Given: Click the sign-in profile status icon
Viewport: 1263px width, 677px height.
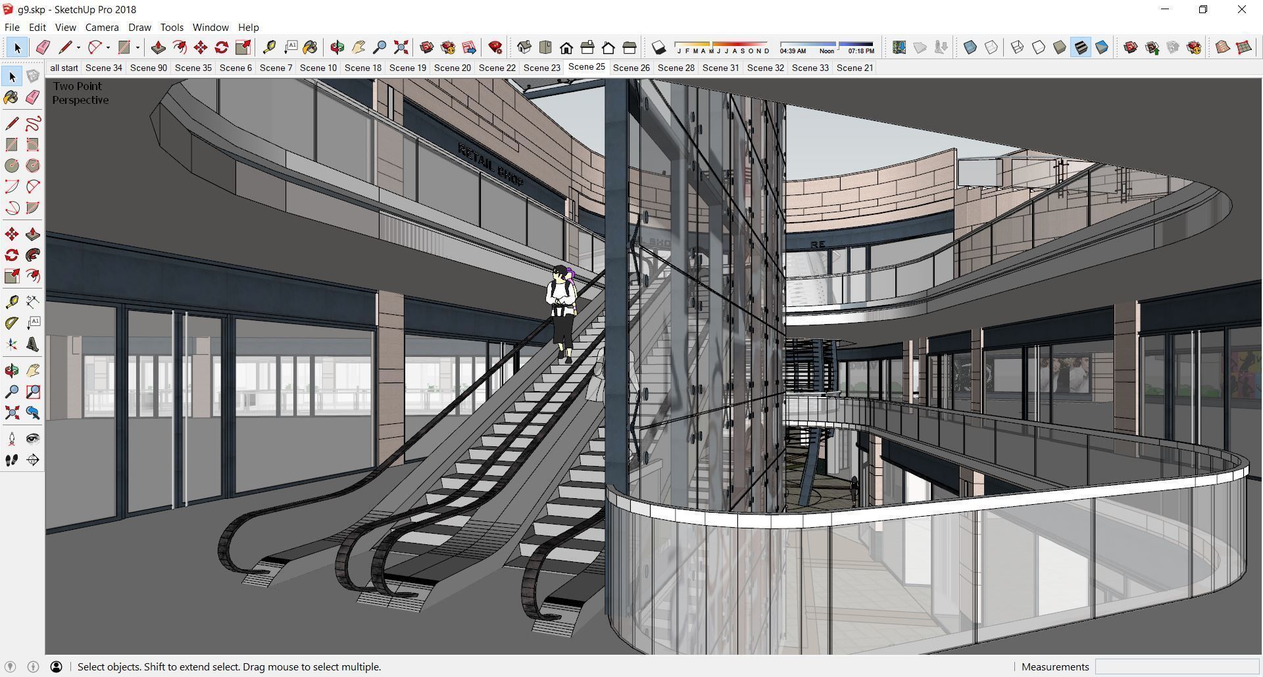Looking at the screenshot, I should click(56, 666).
